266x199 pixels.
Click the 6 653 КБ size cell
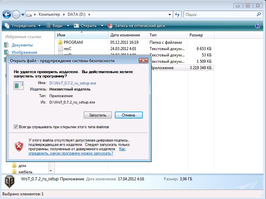click(x=204, y=49)
